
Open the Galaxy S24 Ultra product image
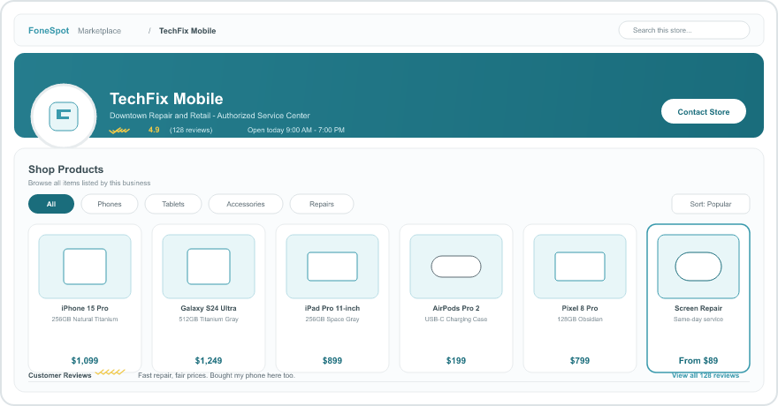[209, 267]
